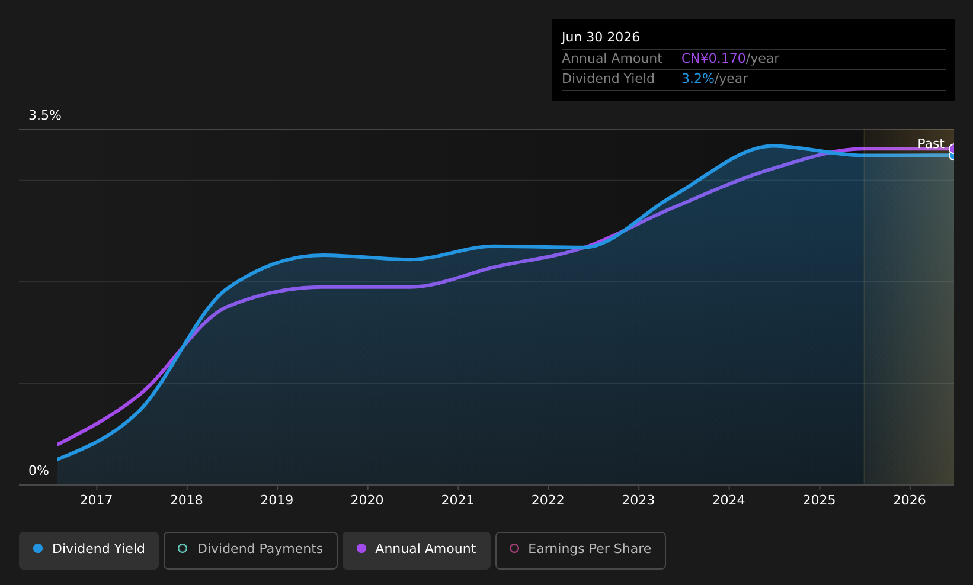
Task: Click the 'Dividend Yield' tooltip row label
Action: tap(608, 79)
